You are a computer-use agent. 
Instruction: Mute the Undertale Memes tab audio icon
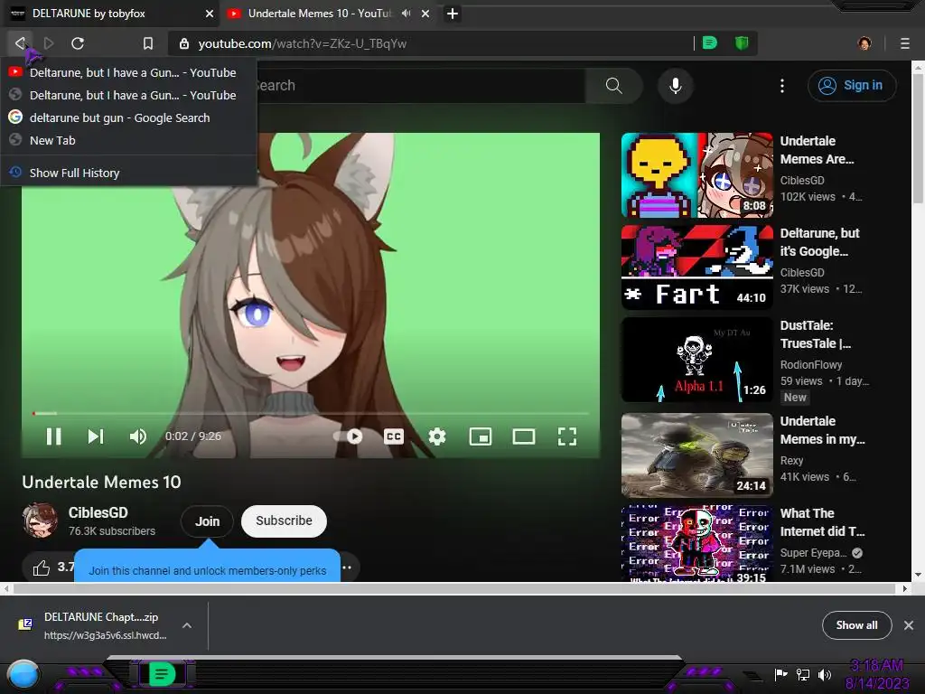(406, 13)
